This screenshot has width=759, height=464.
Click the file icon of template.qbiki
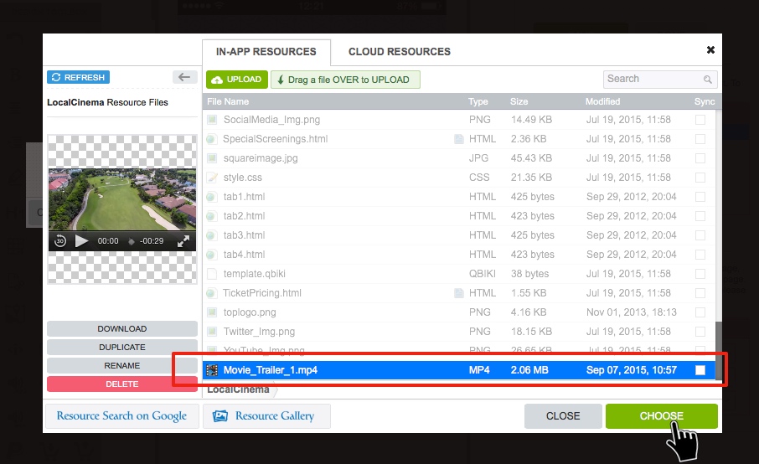click(212, 274)
